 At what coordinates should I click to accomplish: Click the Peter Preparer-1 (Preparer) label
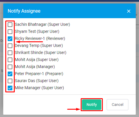(39, 74)
